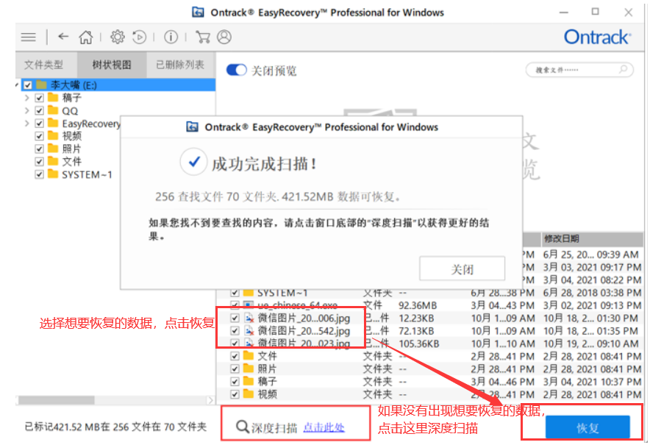This screenshot has height=445, width=650.
Task: Uncheck the 稿子 checkbox in the file list
Action: coord(235,381)
